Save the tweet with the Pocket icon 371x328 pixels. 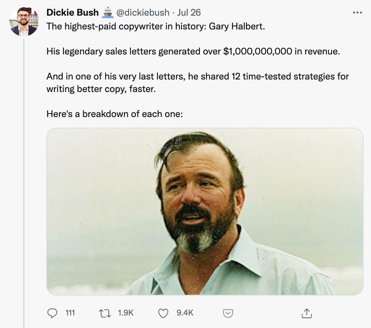coord(228,313)
